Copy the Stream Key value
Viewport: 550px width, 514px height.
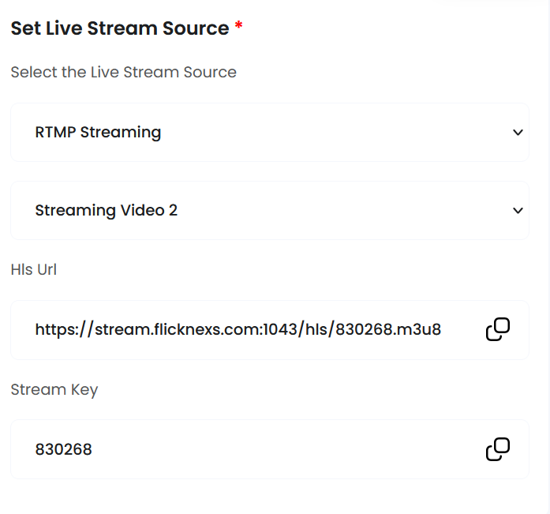pyautogui.click(x=497, y=449)
